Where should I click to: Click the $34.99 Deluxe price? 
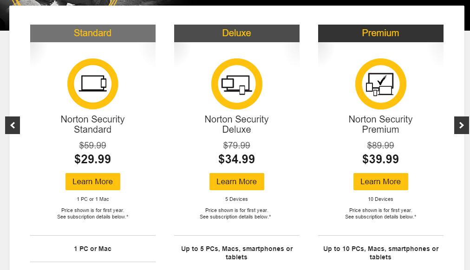[x=237, y=160]
